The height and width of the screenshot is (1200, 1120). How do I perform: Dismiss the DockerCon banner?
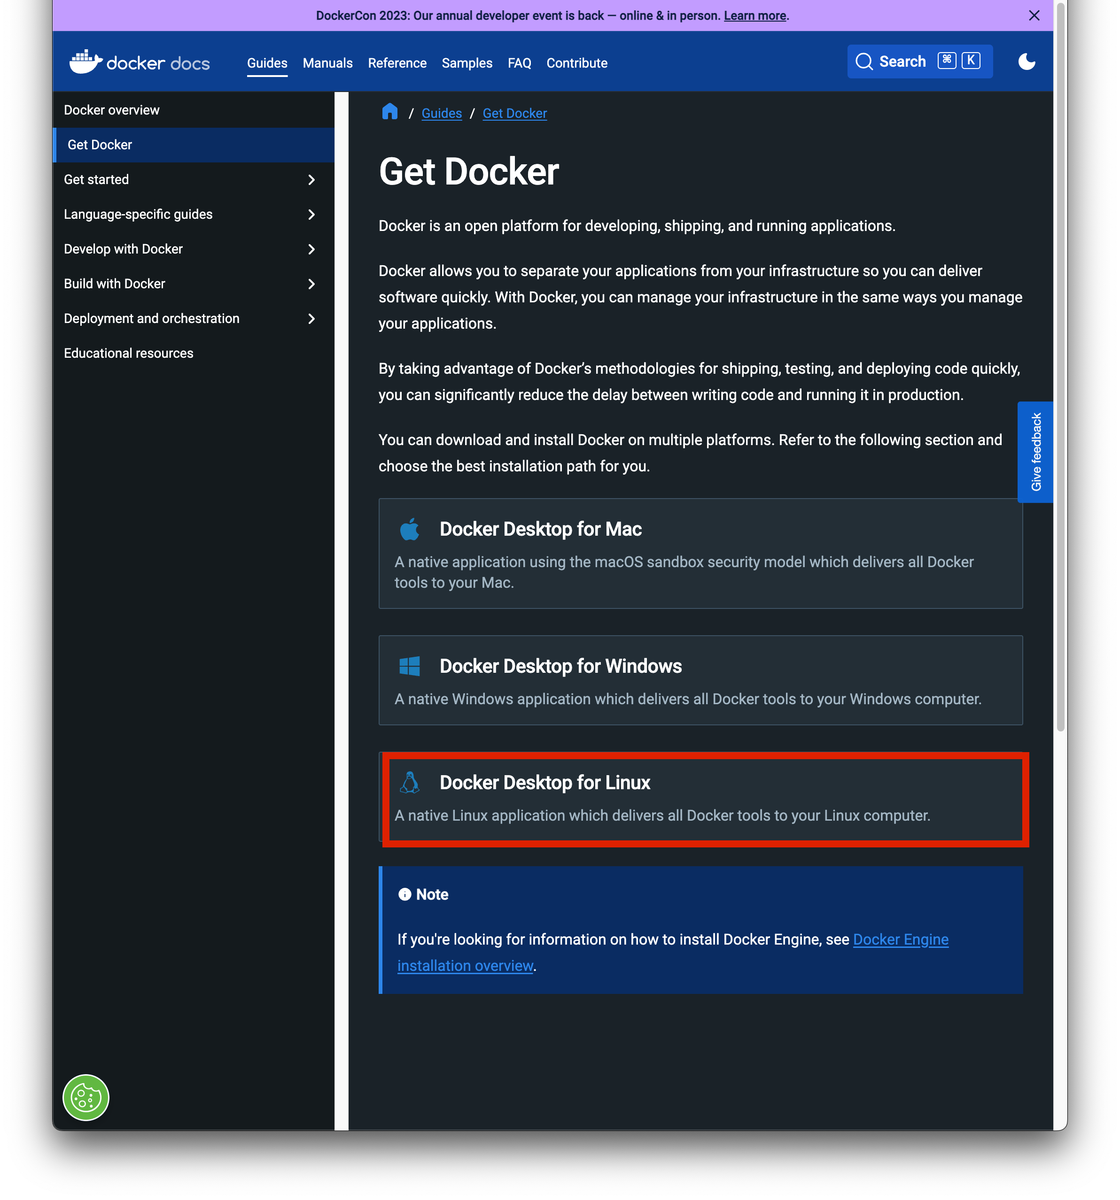coord(1034,15)
